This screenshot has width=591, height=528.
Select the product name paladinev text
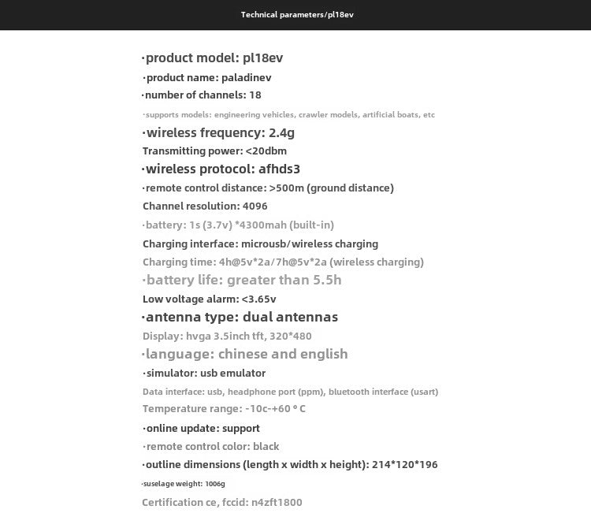207,77
